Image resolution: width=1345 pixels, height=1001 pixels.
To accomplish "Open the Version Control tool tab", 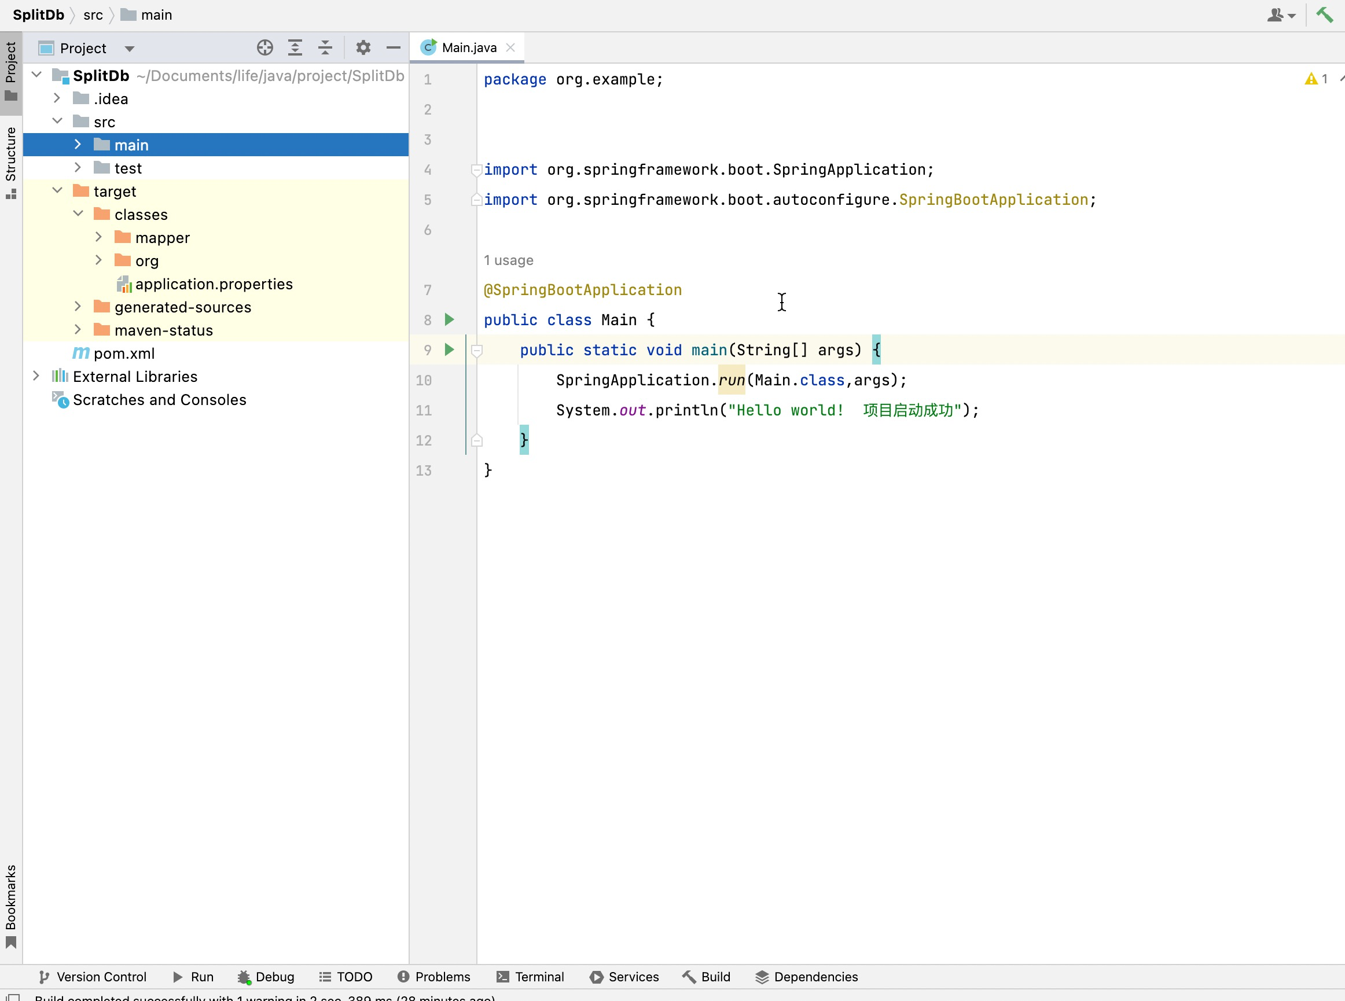I will click(93, 977).
